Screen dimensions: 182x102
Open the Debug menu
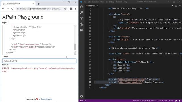coord(112,2)
